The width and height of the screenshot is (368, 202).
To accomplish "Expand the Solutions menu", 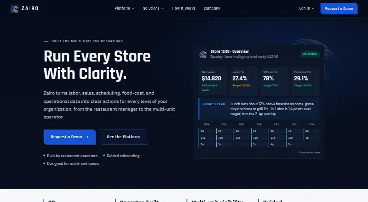I will click(x=153, y=8).
